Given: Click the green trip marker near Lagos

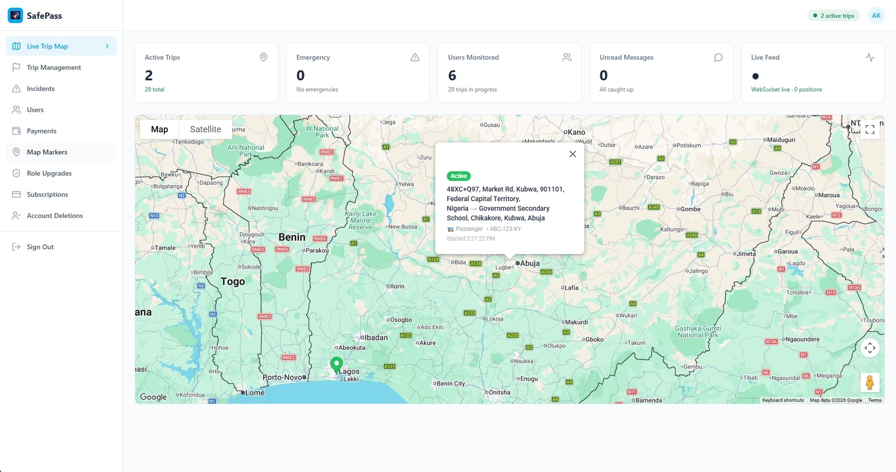Looking at the screenshot, I should tap(336, 365).
